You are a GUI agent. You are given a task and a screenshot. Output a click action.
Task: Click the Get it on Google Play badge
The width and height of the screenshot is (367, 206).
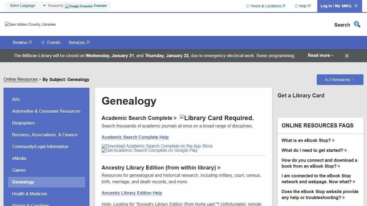[x=149, y=150]
